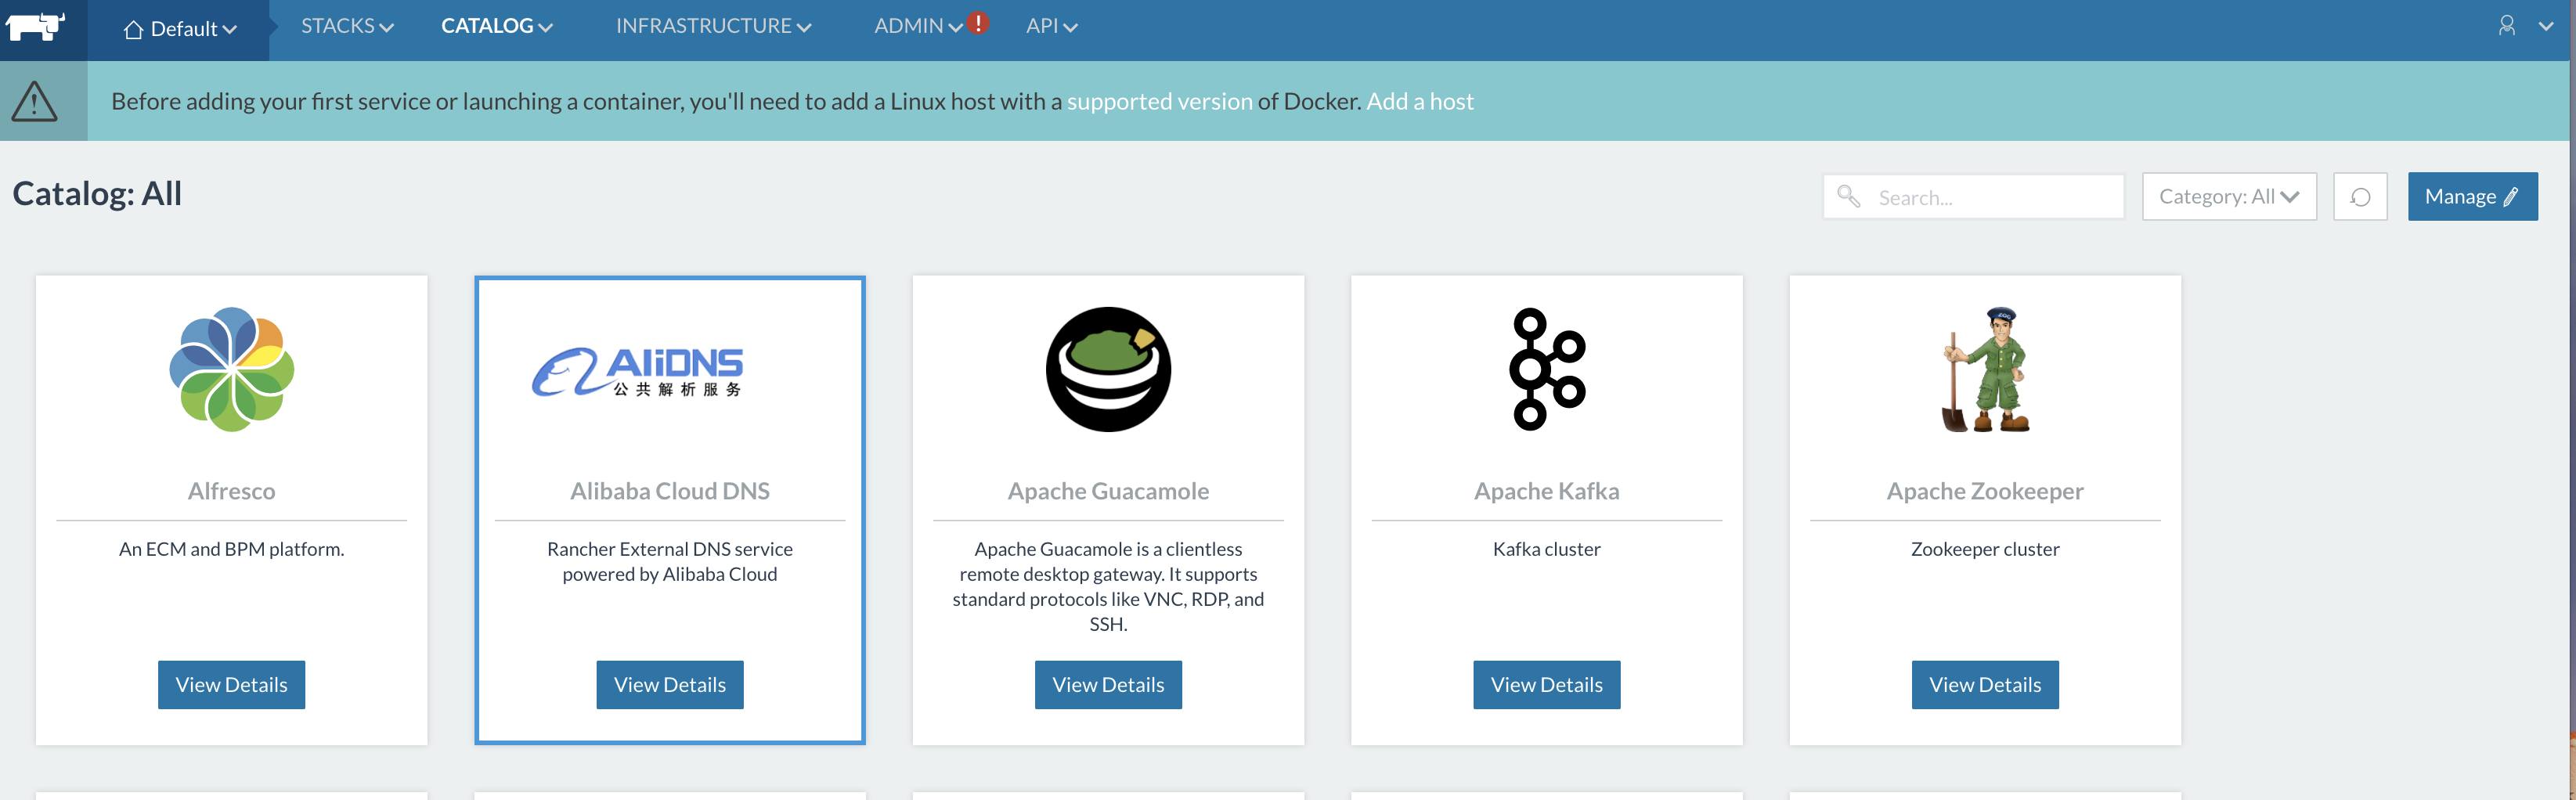Open the CATALOG menu
The height and width of the screenshot is (800, 2576).
pyautogui.click(x=497, y=26)
